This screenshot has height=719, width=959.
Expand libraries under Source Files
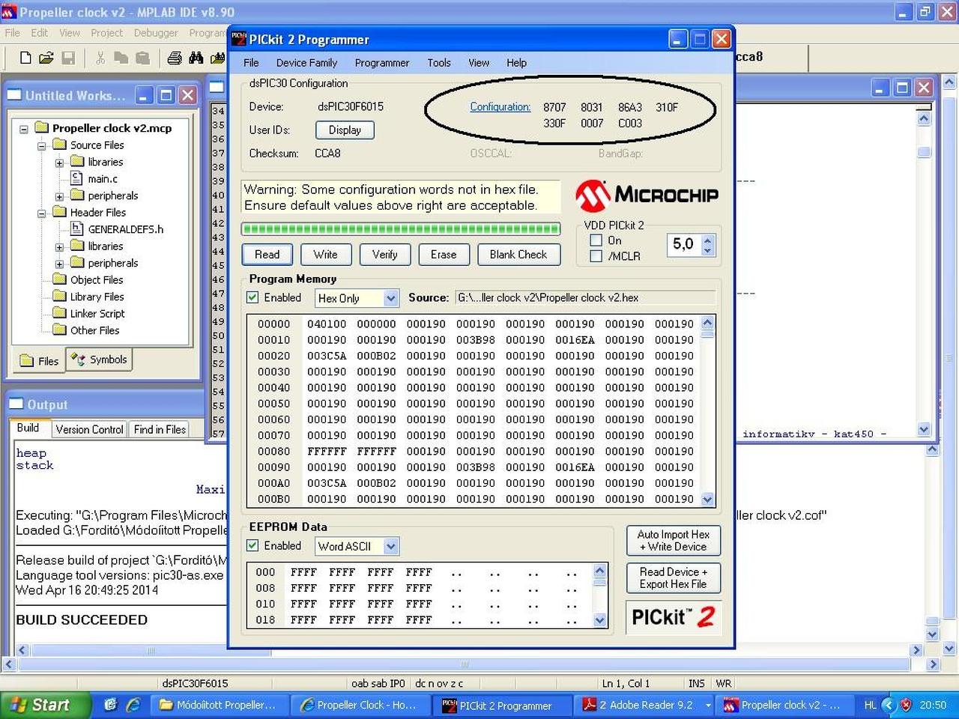pyautogui.click(x=59, y=163)
